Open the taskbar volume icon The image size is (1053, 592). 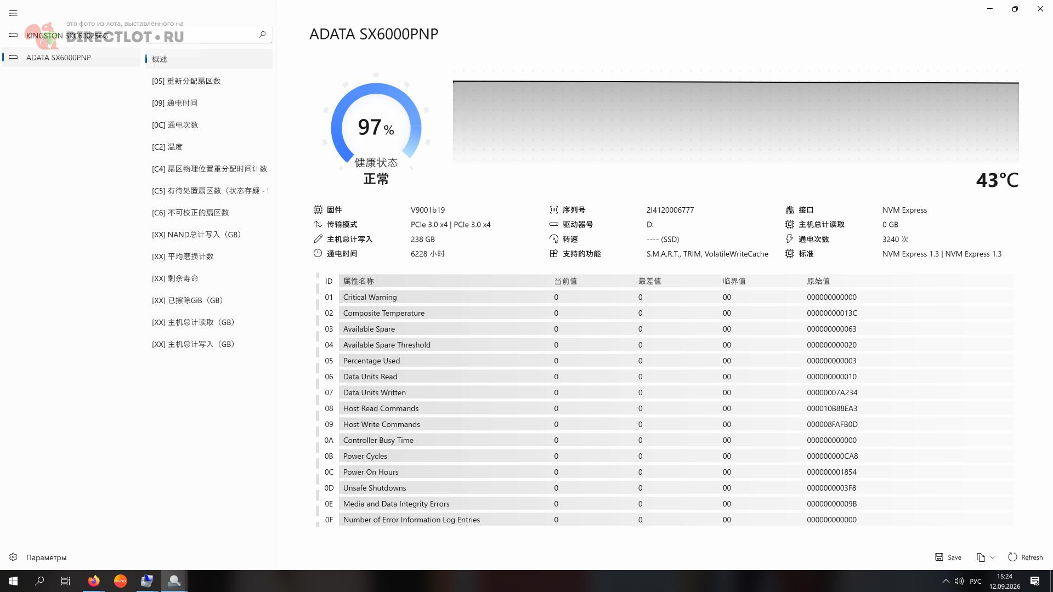(x=959, y=581)
